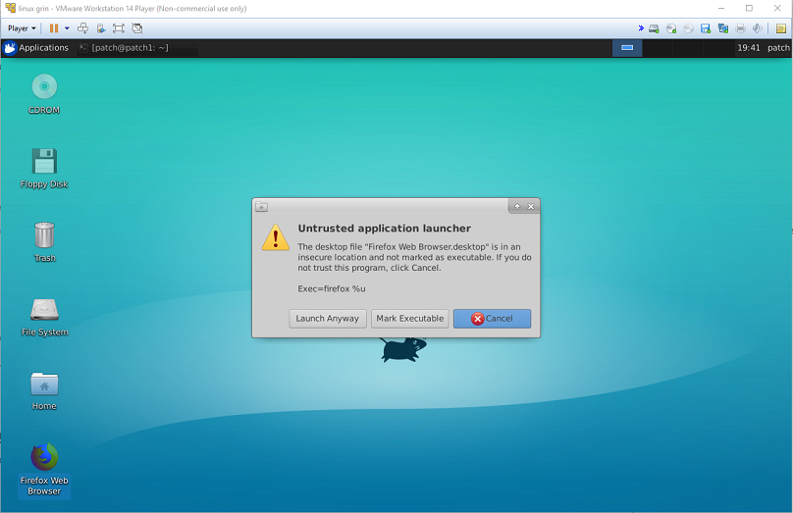Maximize the VMware Player window

(x=749, y=8)
